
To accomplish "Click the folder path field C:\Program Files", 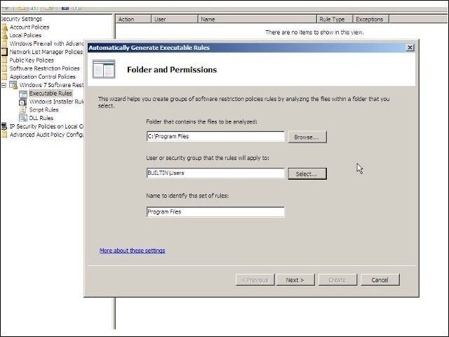I will tap(215, 136).
